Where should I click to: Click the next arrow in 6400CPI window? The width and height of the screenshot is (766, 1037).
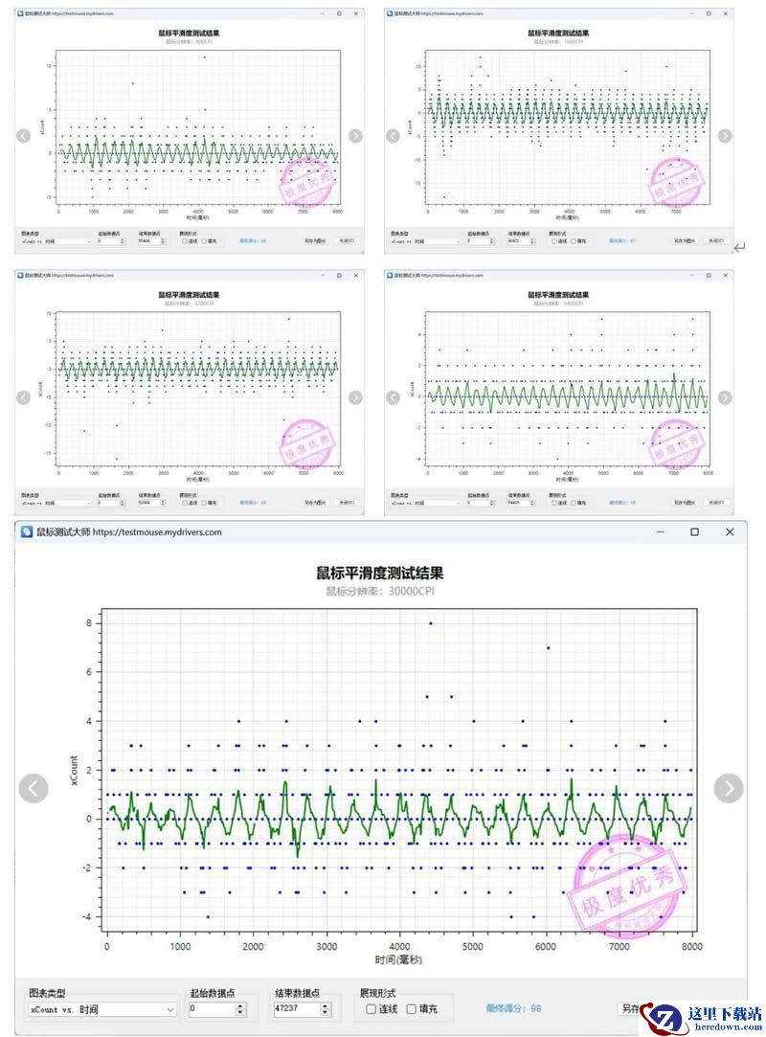coord(725,397)
